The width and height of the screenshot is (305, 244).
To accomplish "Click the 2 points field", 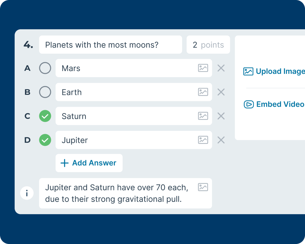I will click(x=208, y=45).
